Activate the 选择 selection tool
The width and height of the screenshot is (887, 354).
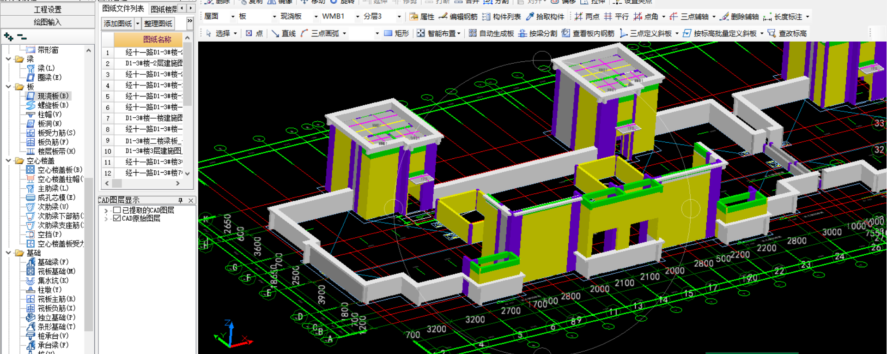(x=218, y=33)
